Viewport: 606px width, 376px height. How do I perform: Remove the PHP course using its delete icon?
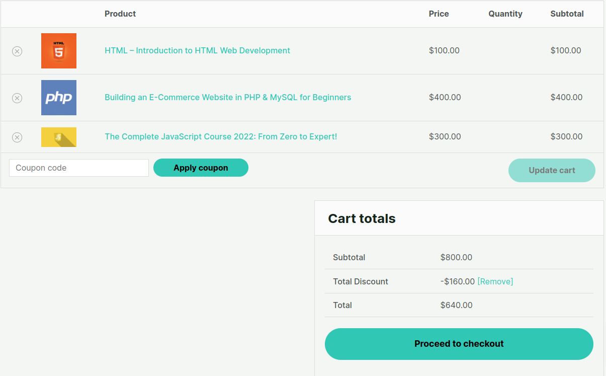coord(17,98)
